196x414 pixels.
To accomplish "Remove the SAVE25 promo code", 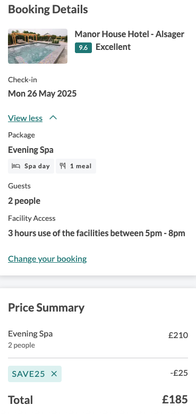I will tap(54, 374).
